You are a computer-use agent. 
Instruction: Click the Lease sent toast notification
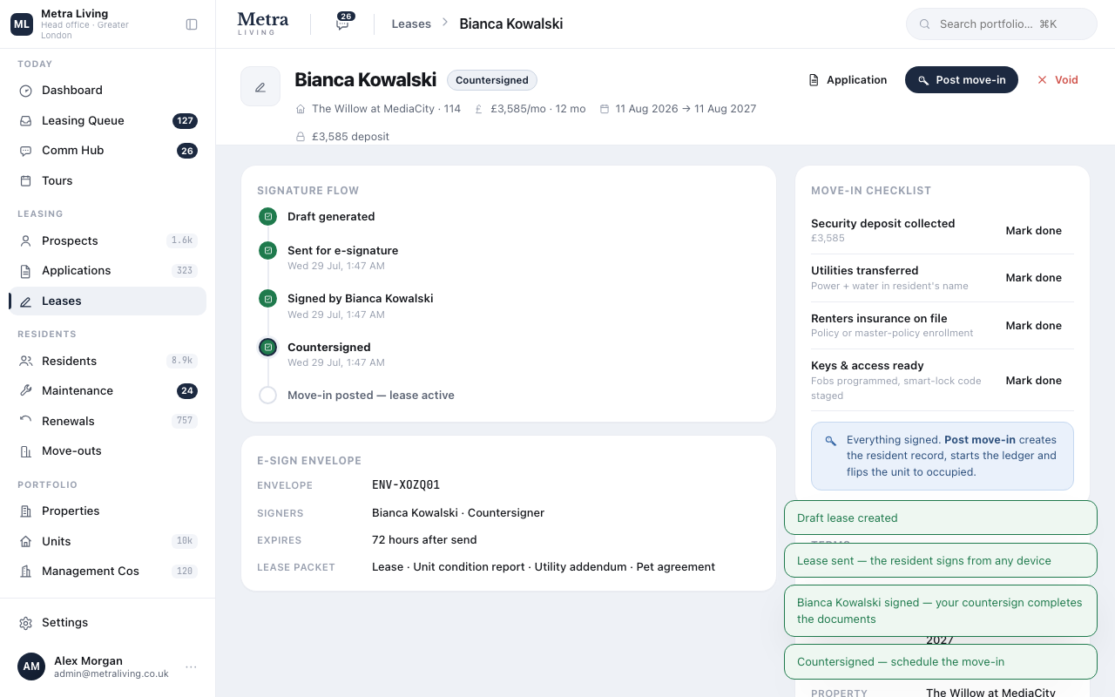(x=941, y=560)
